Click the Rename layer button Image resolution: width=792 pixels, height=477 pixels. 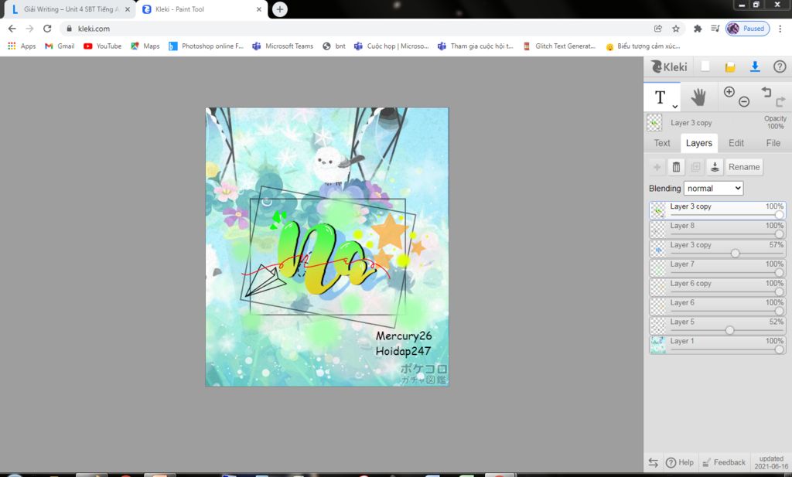click(x=744, y=167)
